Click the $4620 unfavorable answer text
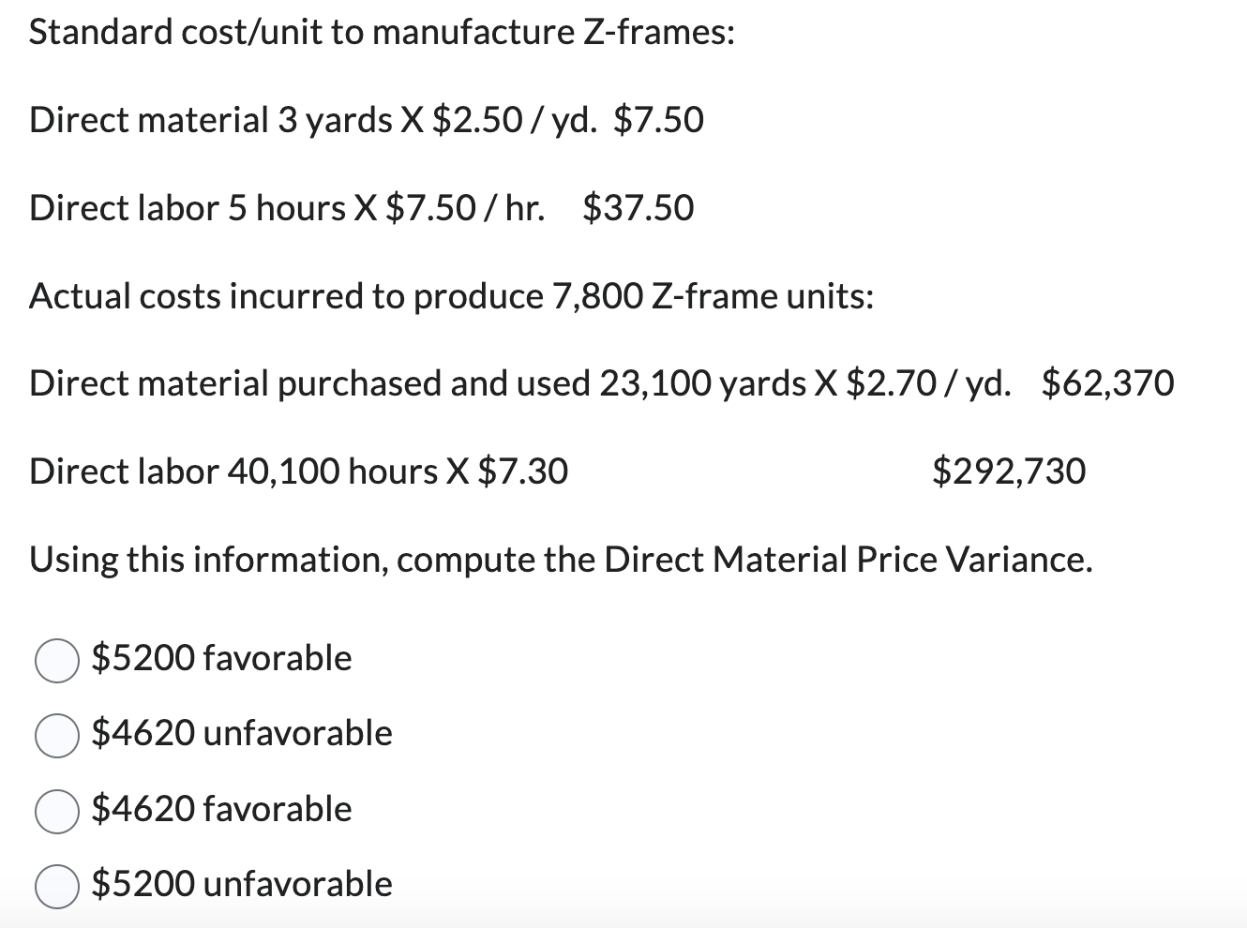This screenshot has height=928, width=1247. click(240, 734)
